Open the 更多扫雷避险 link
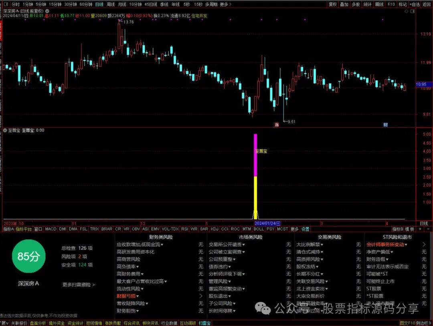 [x=79, y=285]
